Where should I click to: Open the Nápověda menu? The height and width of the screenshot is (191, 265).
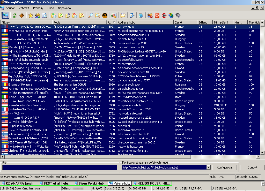[x=64, y=8]
